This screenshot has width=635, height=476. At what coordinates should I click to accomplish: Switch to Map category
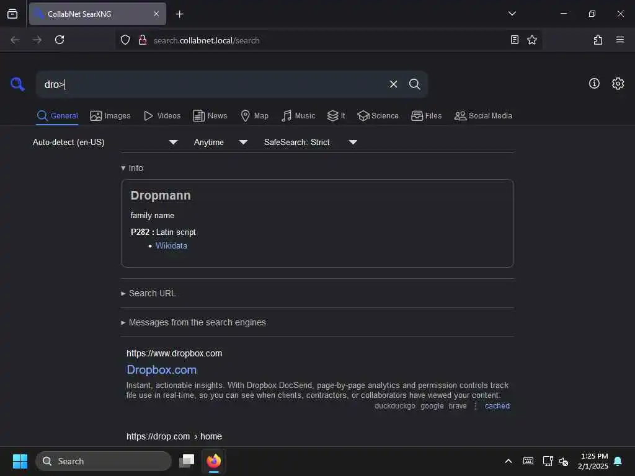pos(254,116)
